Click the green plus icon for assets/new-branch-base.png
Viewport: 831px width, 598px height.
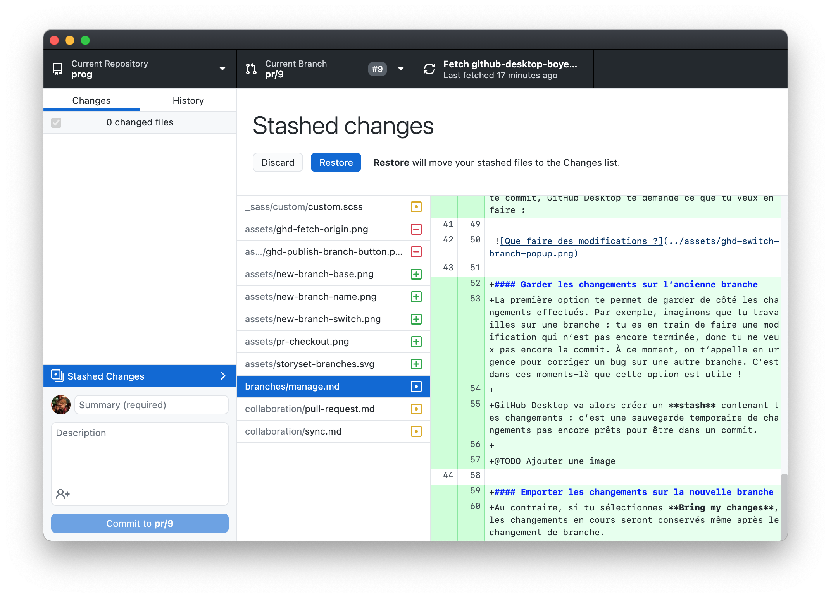point(416,274)
